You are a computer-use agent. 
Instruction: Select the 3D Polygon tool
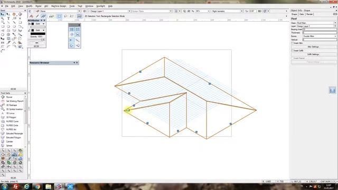[12, 117]
